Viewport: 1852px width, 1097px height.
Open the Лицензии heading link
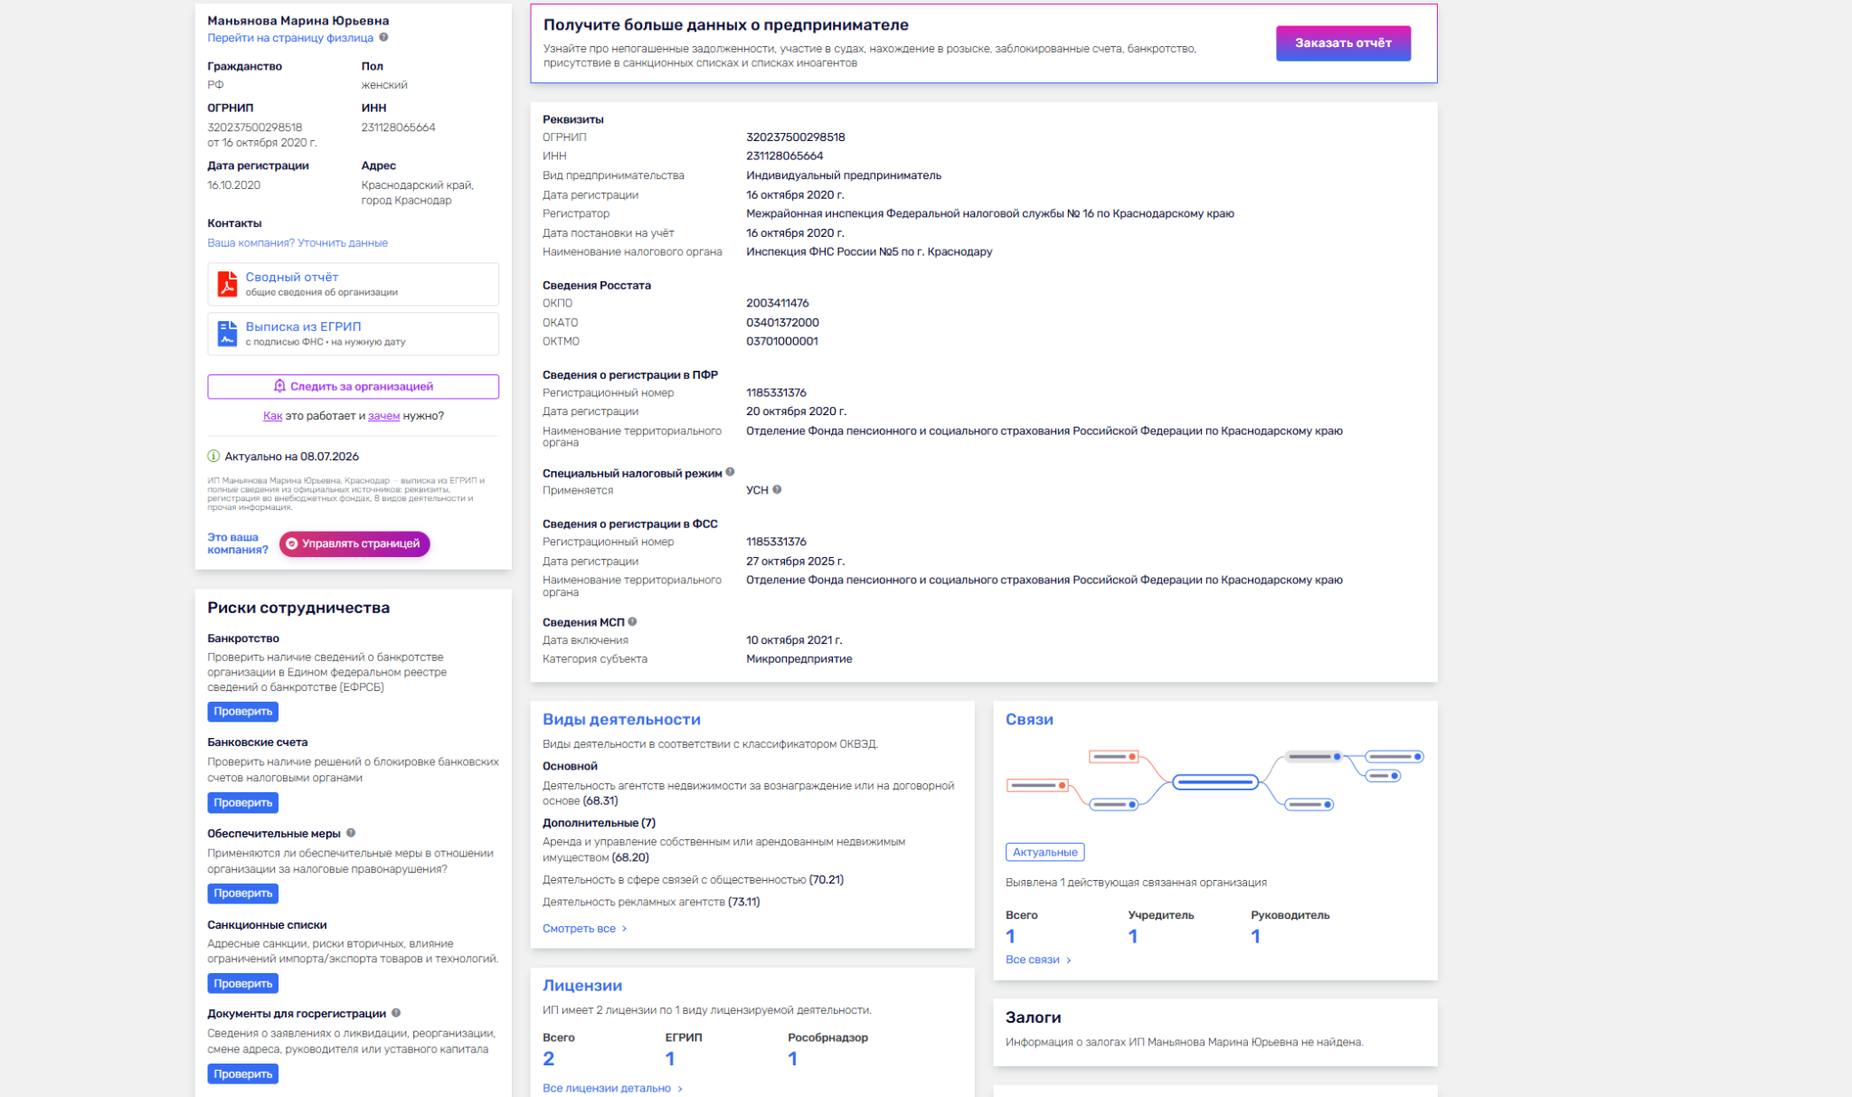click(x=581, y=985)
